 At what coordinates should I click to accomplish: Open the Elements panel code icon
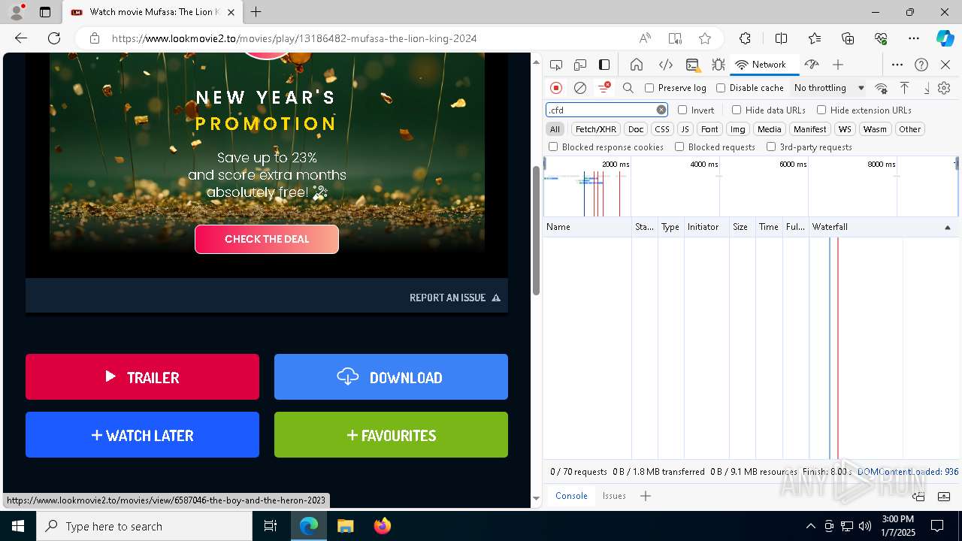[665, 65]
